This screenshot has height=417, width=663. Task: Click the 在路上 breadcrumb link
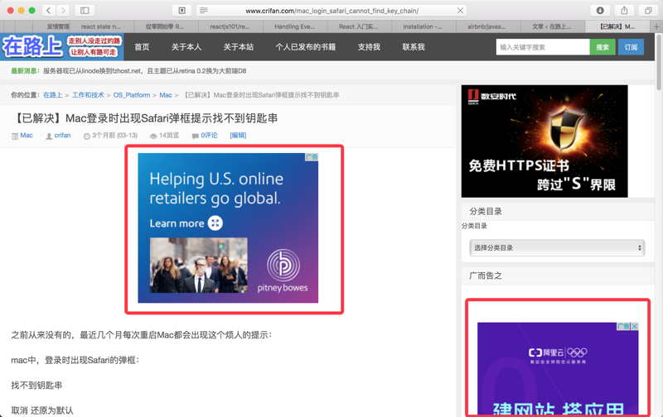point(53,95)
